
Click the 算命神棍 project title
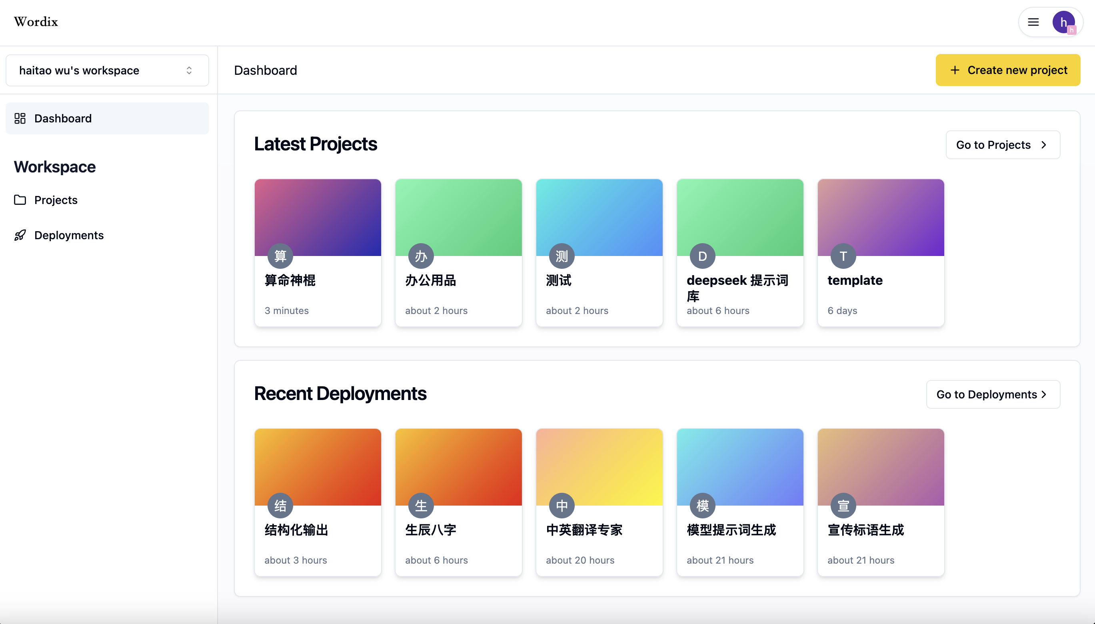pyautogui.click(x=290, y=280)
